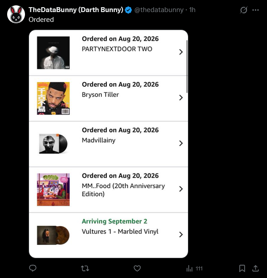The width and height of the screenshot is (267, 278).
Task: Expand the Madvillainy order chevron
Action: tap(181, 143)
